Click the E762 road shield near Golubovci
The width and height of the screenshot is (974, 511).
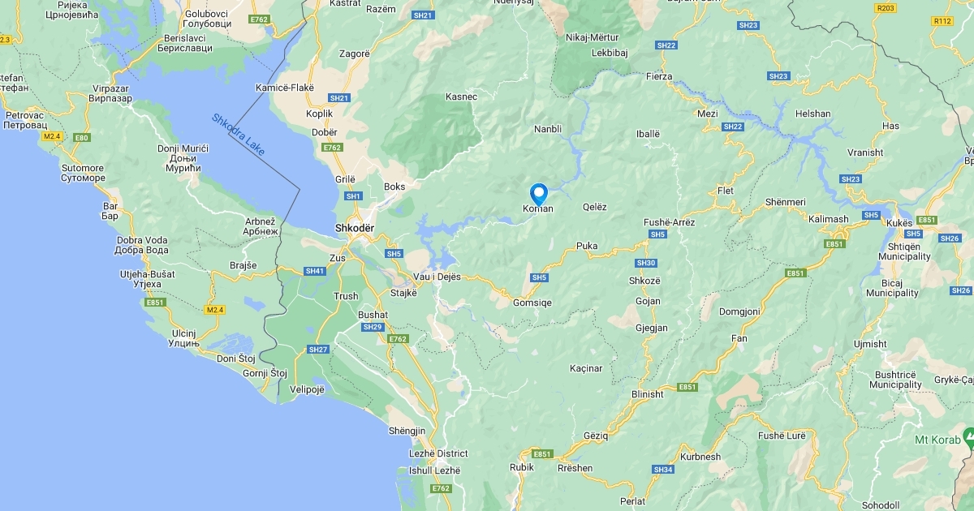coord(260,19)
